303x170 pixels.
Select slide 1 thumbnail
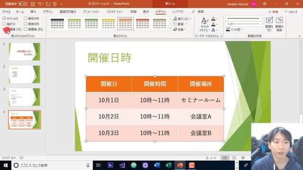tap(24, 51)
